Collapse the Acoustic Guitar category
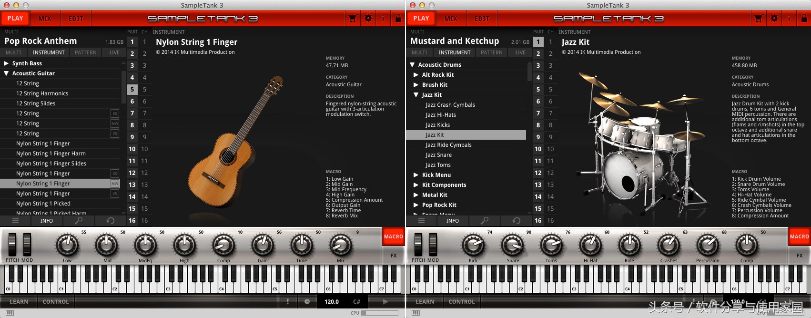Image resolution: width=811 pixels, height=318 pixels. 6,73
